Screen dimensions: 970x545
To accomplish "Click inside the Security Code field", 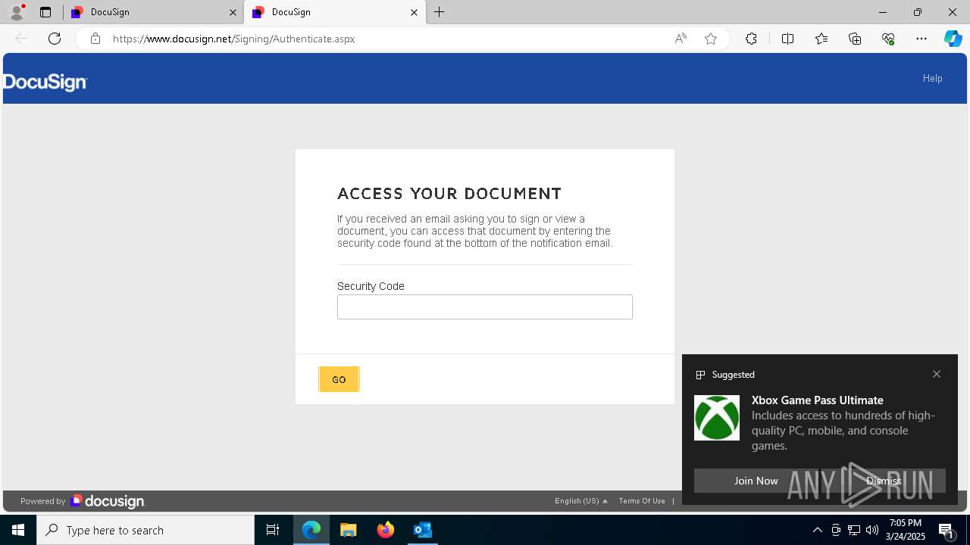I will [485, 307].
